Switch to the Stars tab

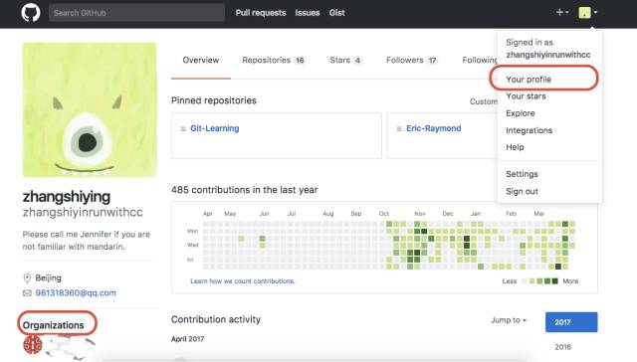345,60
